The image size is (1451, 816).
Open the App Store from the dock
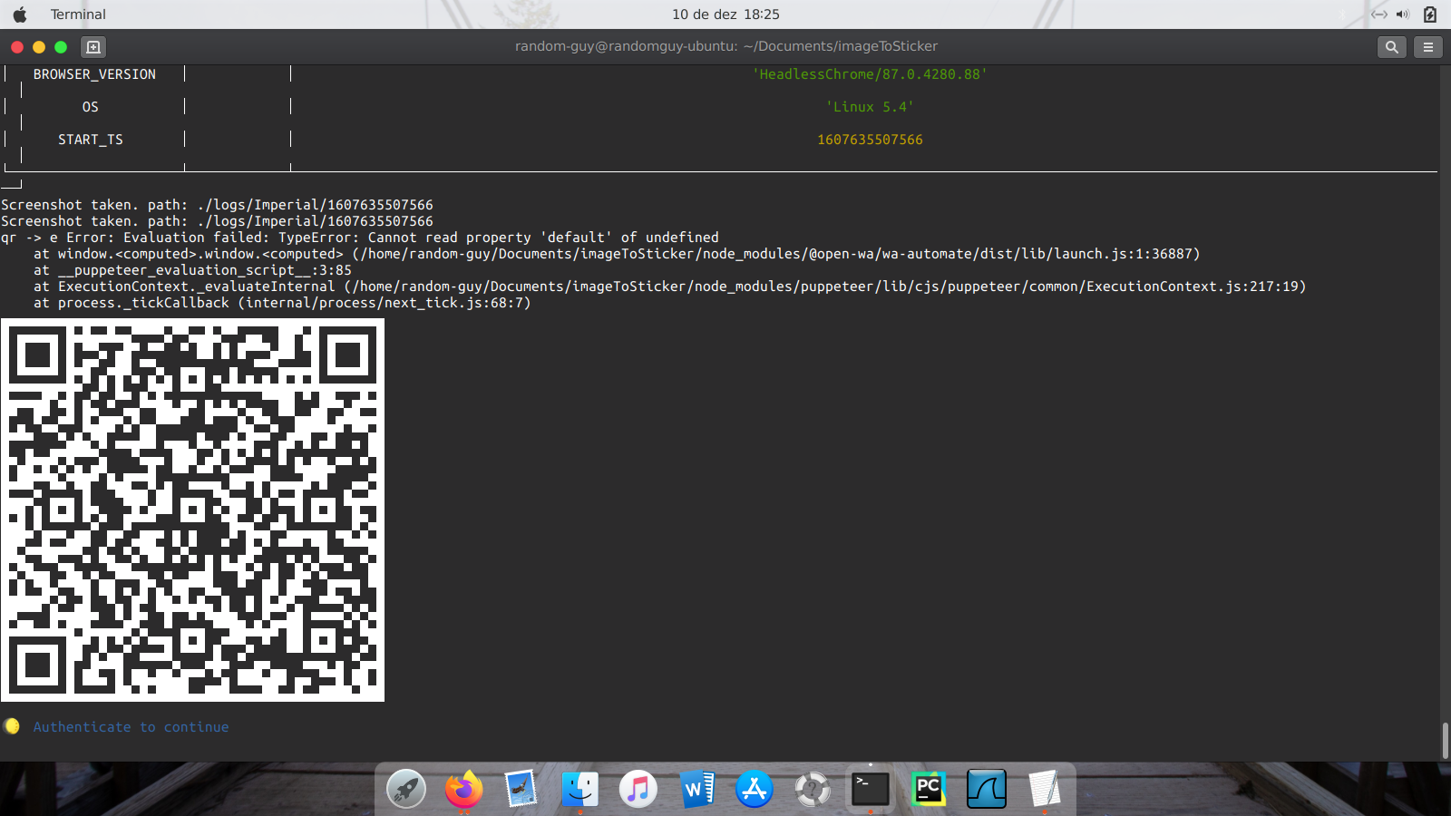coord(755,789)
